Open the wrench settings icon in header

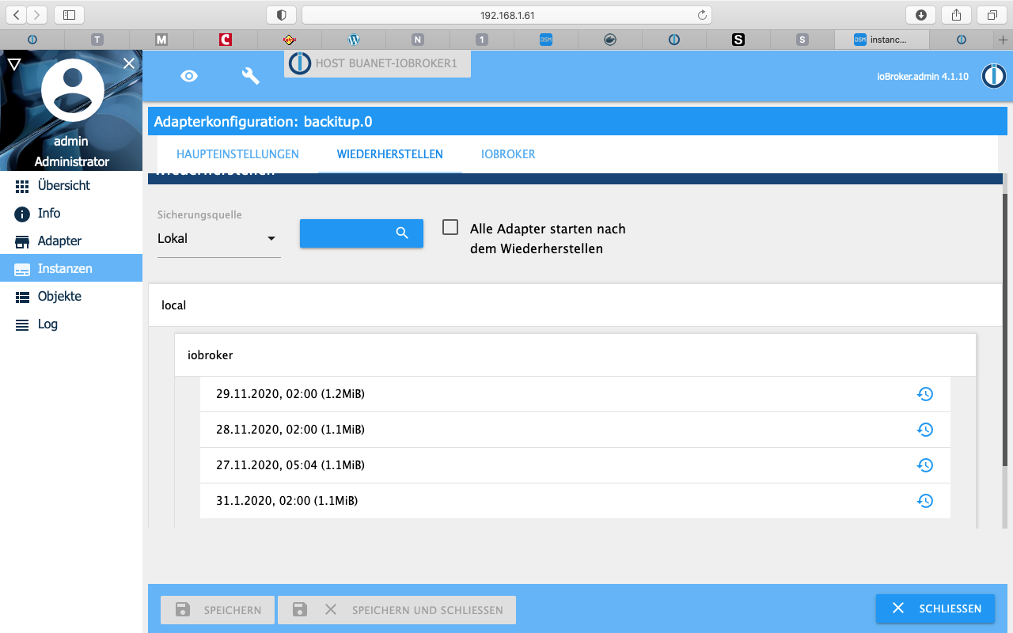(x=250, y=76)
